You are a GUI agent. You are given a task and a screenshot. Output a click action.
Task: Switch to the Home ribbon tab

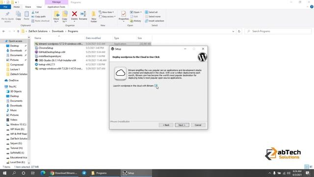tap(17, 7)
